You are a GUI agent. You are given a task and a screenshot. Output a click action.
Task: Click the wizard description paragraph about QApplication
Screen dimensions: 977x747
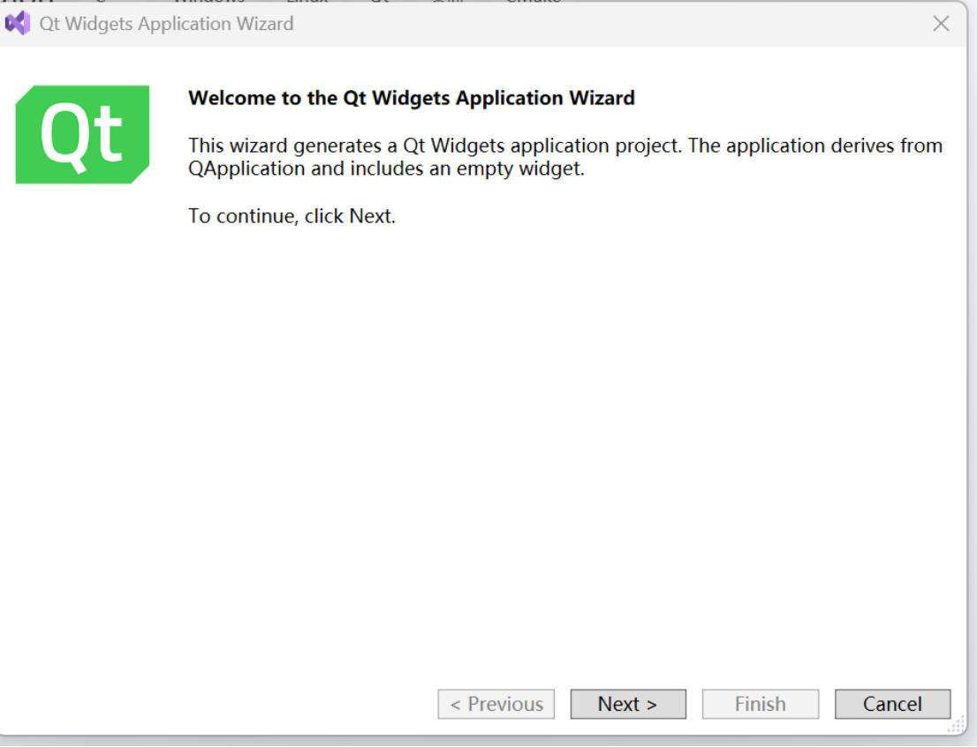[565, 157]
